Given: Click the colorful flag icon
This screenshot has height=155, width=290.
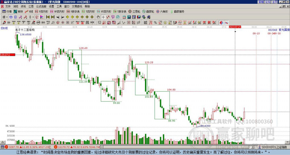Looking at the screenshot, I should point(42,17).
